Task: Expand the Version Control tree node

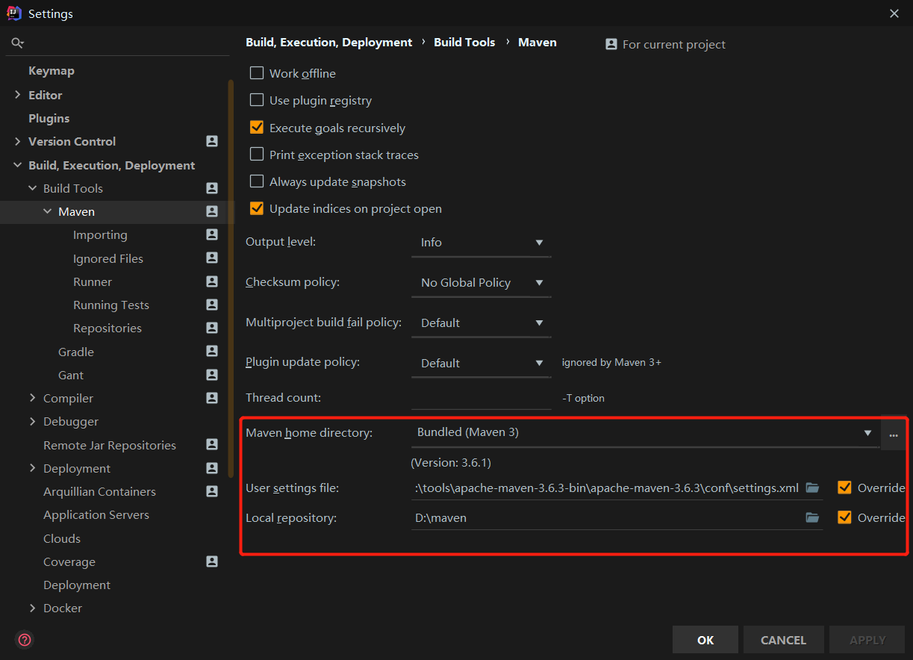Action: [x=18, y=141]
